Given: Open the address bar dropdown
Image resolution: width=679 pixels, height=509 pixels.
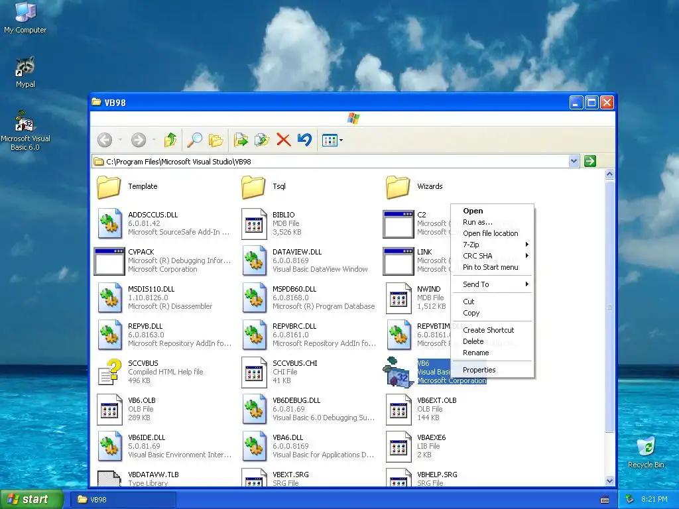Looking at the screenshot, I should [574, 162].
